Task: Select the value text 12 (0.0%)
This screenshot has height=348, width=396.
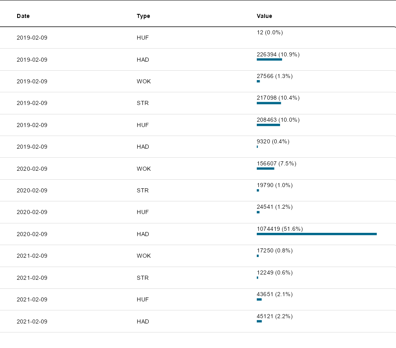Action: point(269,32)
